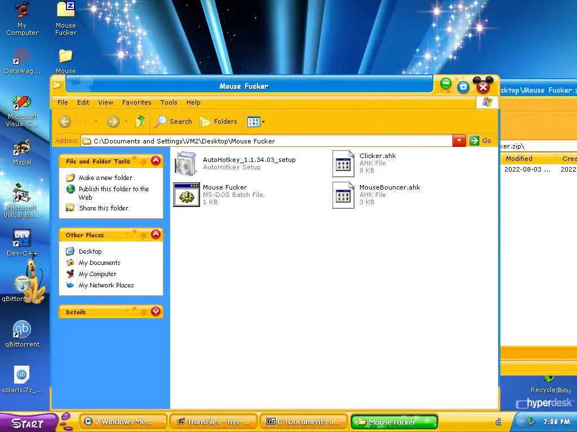Click the tray icon left of clock
The height and width of the screenshot is (432, 577).
tap(531, 421)
